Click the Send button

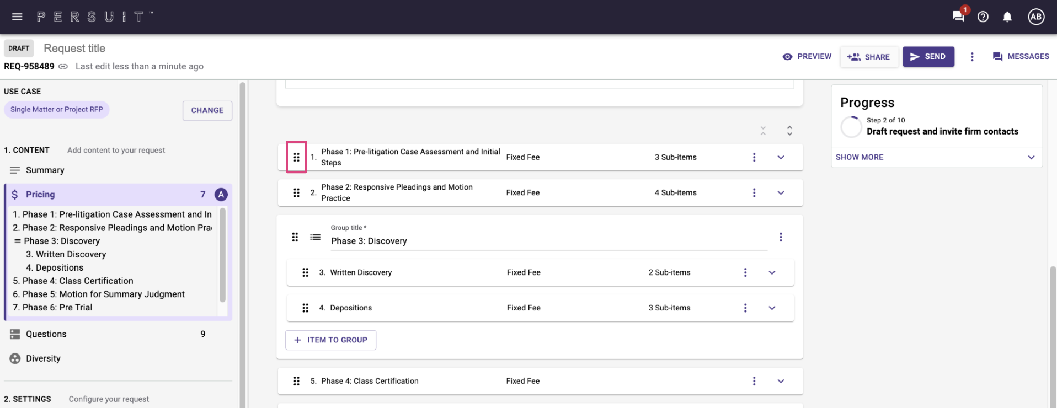928,57
